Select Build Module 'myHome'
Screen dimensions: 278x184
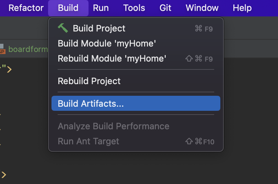tap(107, 43)
